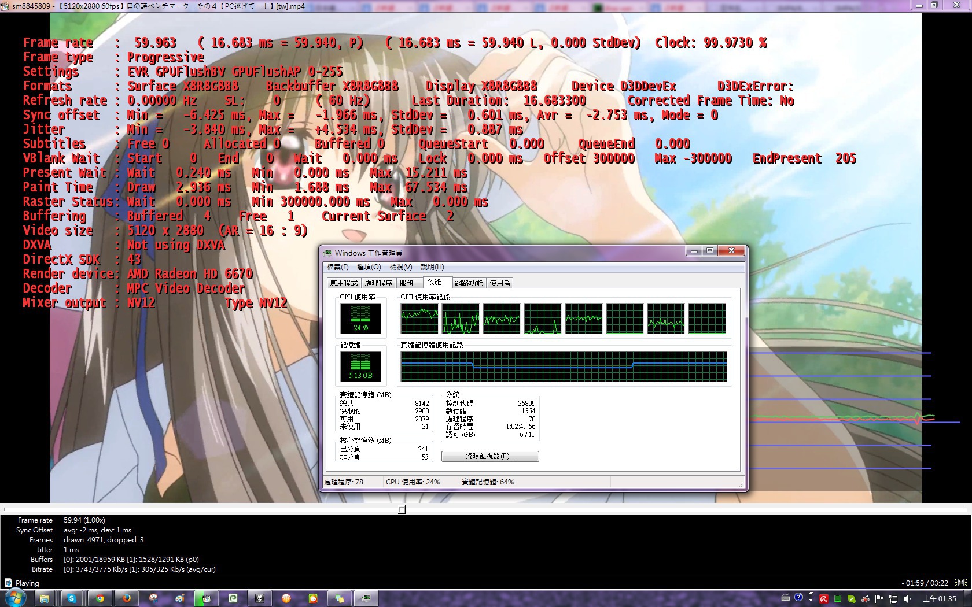The height and width of the screenshot is (607, 972).
Task: Click the green CPU meter tray icon
Action: coord(837,598)
